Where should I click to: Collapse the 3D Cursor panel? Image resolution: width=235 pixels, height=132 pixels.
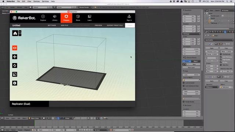[x=184, y=105]
